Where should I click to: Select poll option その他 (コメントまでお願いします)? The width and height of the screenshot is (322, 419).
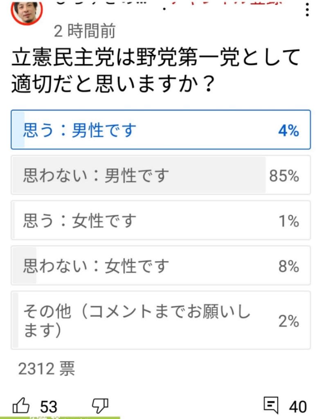click(161, 320)
